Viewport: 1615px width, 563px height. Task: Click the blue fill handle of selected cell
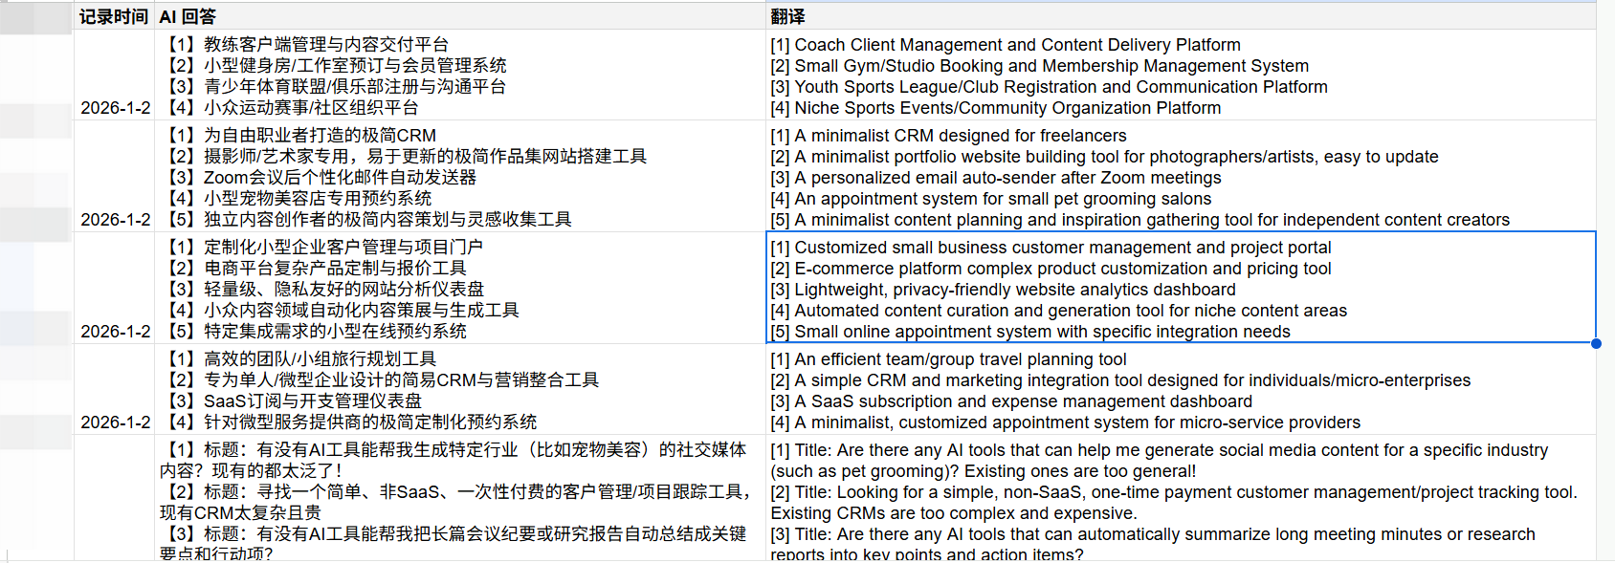click(1596, 343)
